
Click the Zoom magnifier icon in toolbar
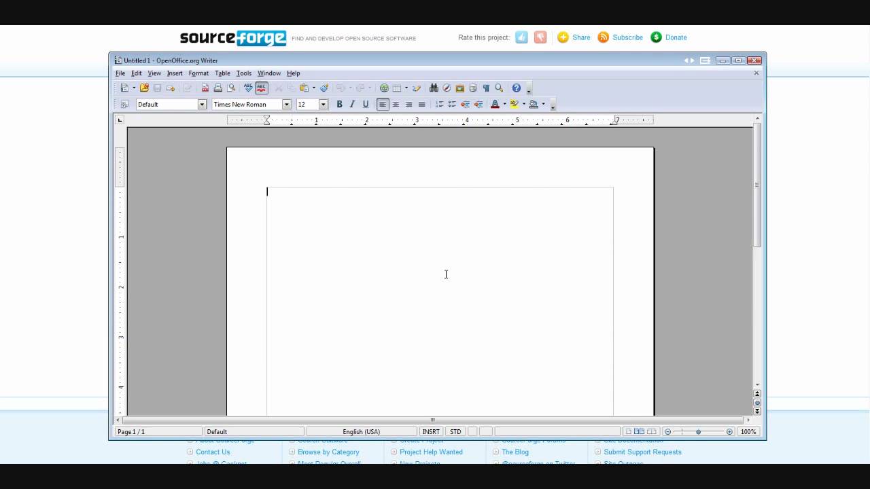(x=499, y=88)
